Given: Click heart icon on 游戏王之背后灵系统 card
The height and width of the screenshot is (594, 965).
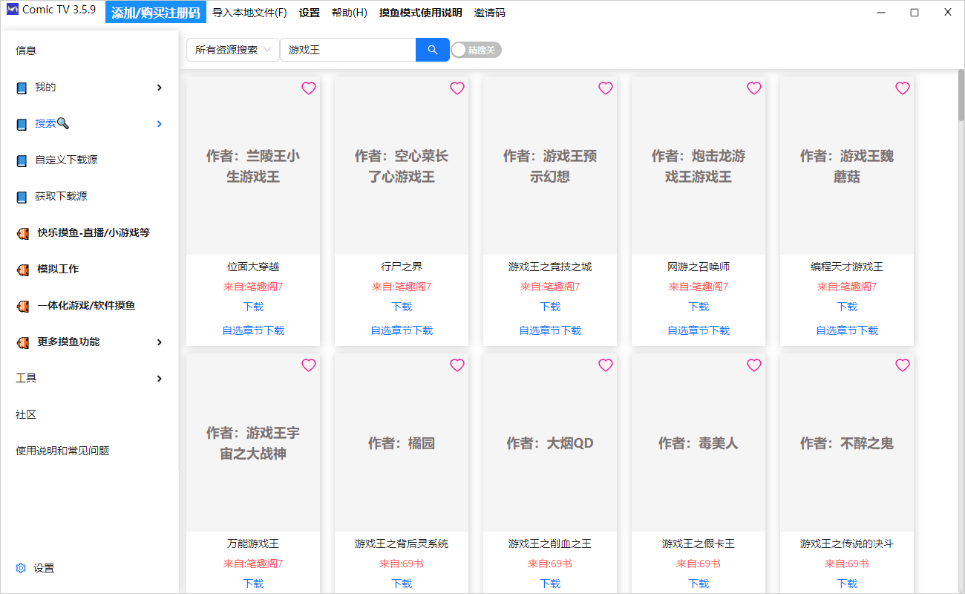Looking at the screenshot, I should pos(457,365).
